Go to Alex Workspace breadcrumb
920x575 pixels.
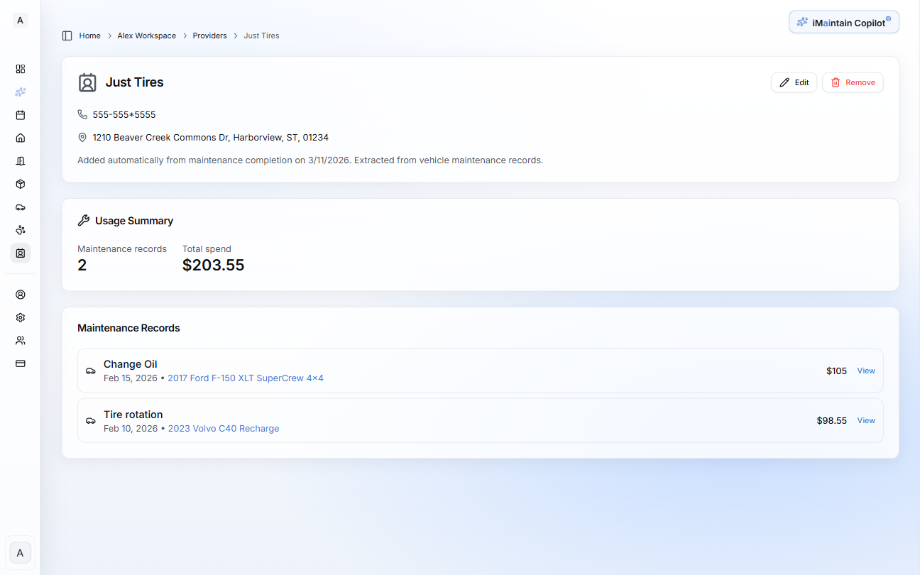pyautogui.click(x=146, y=35)
